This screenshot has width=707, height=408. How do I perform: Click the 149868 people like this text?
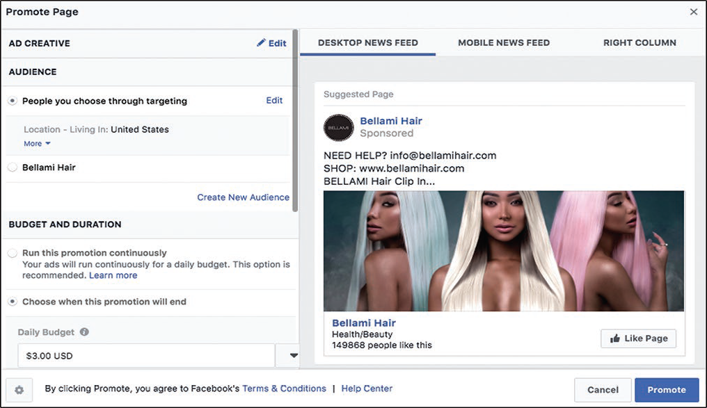click(382, 345)
